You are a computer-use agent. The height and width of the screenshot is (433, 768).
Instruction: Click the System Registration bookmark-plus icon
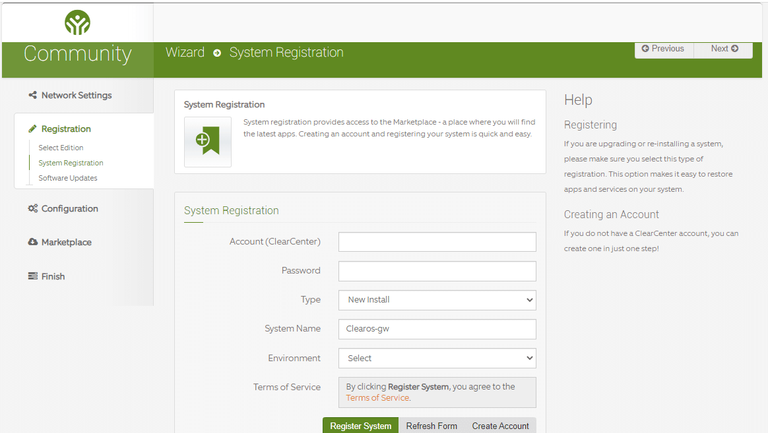(x=208, y=142)
